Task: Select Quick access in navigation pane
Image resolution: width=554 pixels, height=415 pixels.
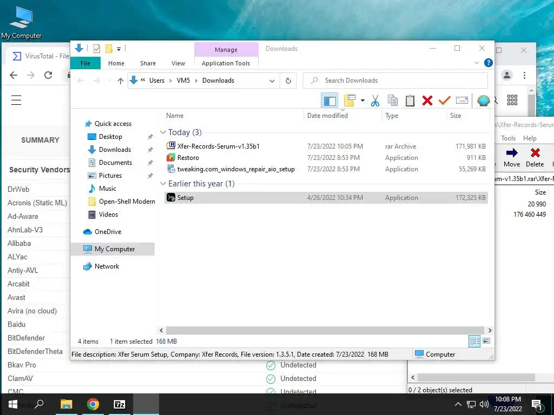Action: [x=113, y=124]
